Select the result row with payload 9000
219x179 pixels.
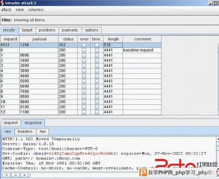click(x=81, y=102)
